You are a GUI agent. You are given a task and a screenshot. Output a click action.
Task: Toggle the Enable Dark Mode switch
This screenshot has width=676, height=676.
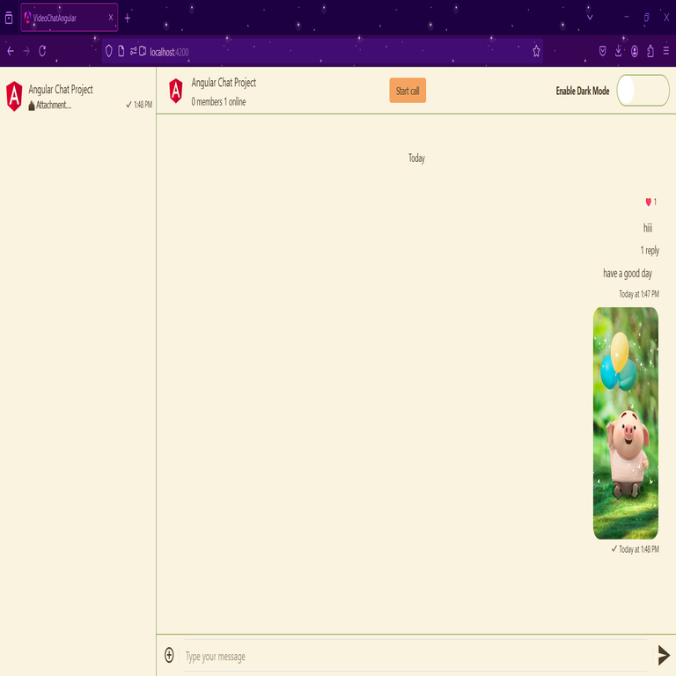[x=643, y=91]
